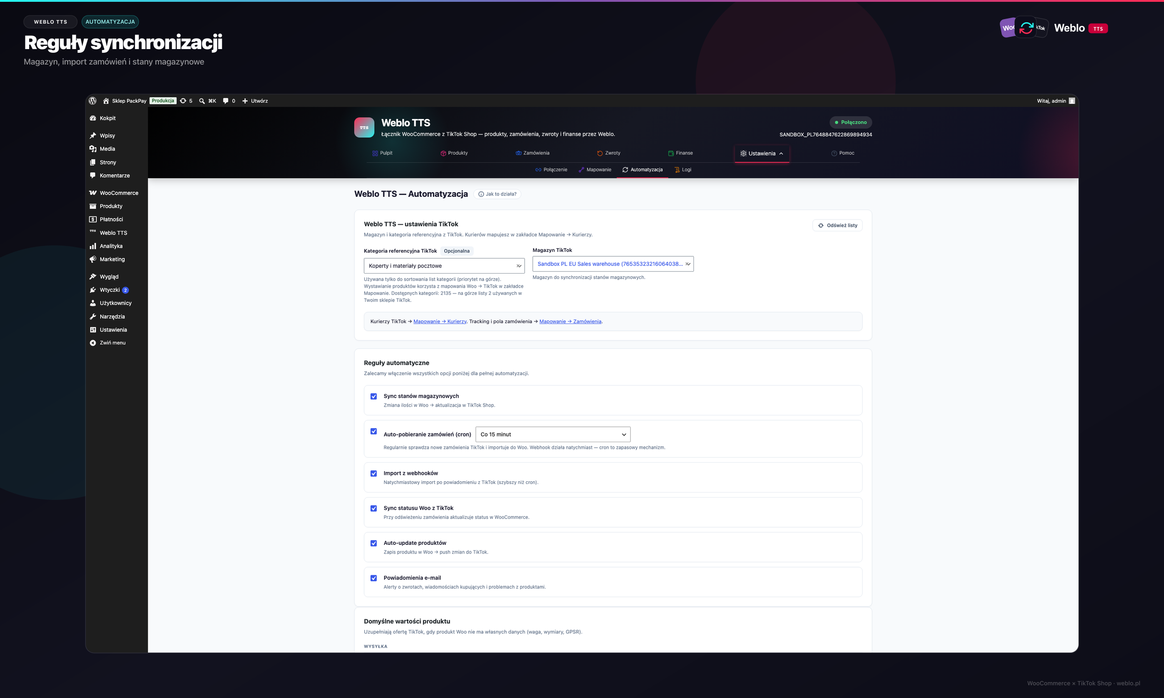Click the Strony pages icon
This screenshot has width=1164, height=698.
(93, 162)
